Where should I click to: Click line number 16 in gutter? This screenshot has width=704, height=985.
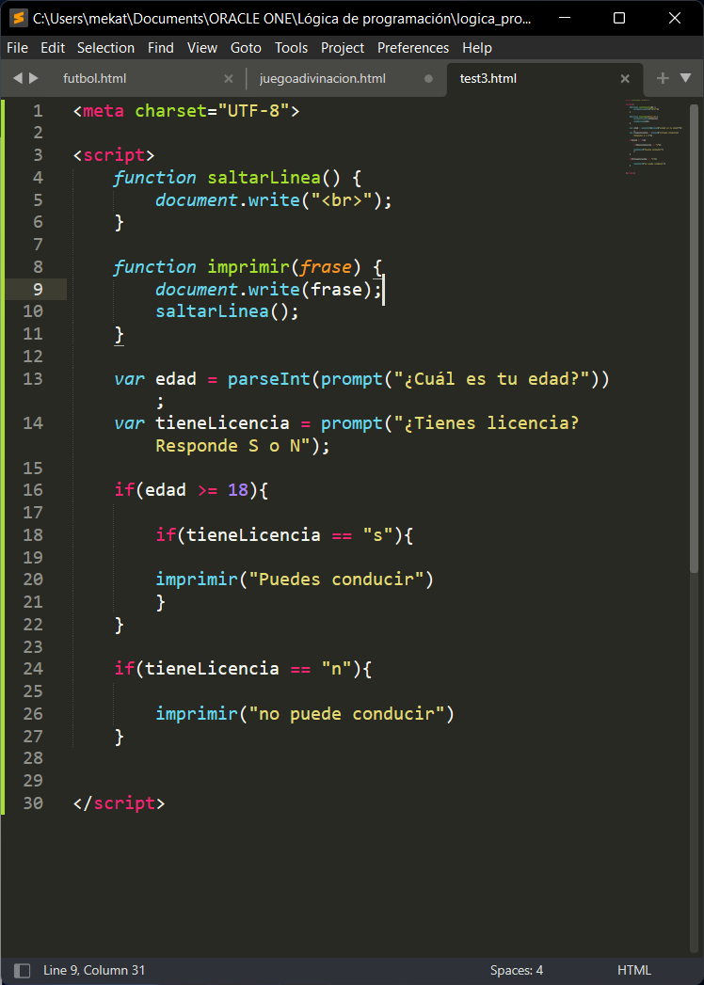point(33,489)
